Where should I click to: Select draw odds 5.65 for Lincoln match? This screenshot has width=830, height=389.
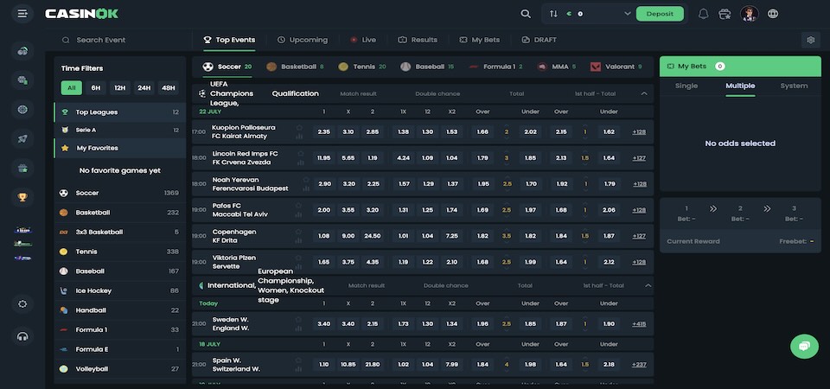coord(348,157)
